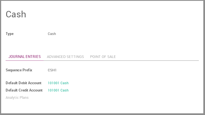Open the Point of Sale tab
This screenshot has height=115, width=205.
[x=103, y=57]
